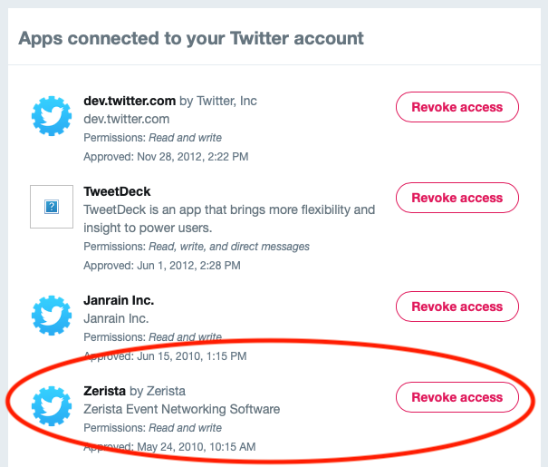Revoke access for Zerista
The width and height of the screenshot is (548, 467).
[457, 397]
